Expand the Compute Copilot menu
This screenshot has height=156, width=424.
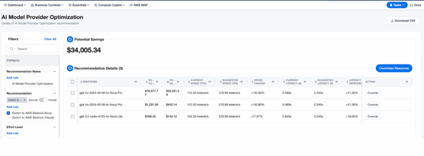pos(109,5)
